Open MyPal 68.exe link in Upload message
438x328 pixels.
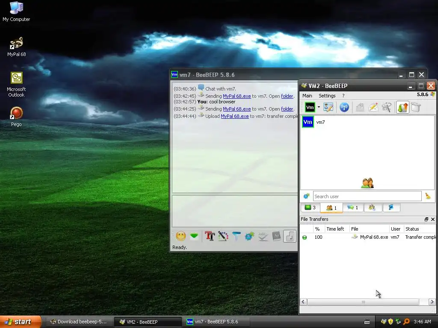pyautogui.click(x=235, y=116)
